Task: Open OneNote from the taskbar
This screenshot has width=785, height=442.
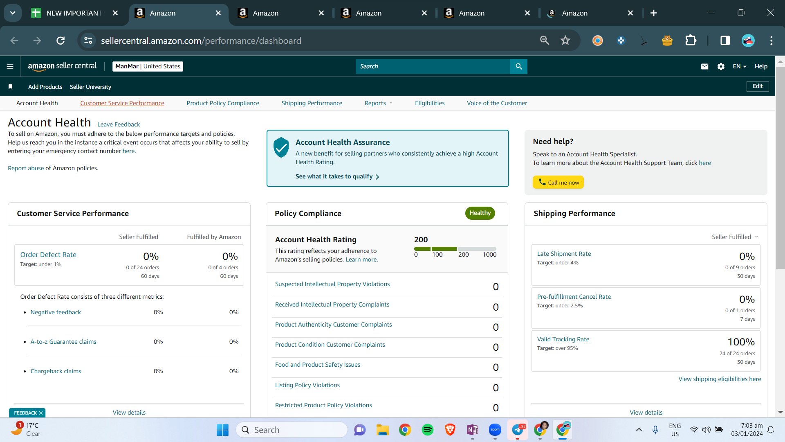Action: tap(473, 430)
